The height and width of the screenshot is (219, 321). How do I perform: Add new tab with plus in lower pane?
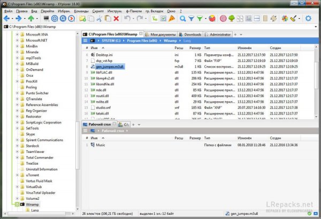(x=133, y=125)
